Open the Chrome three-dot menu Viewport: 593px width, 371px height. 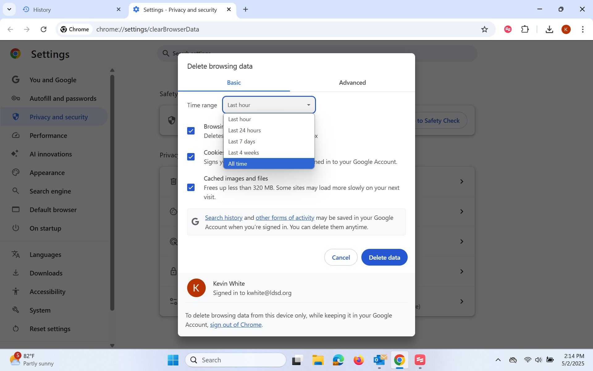[582, 29]
